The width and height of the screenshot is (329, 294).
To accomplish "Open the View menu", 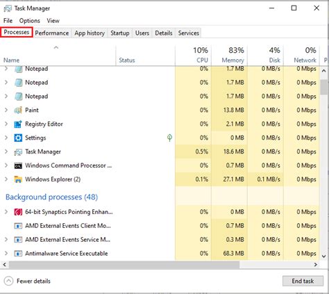I will tap(53, 21).
